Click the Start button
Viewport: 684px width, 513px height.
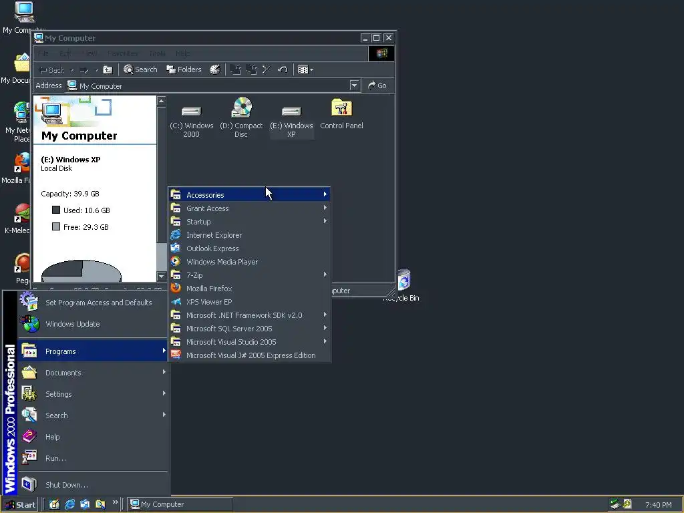pyautogui.click(x=20, y=505)
